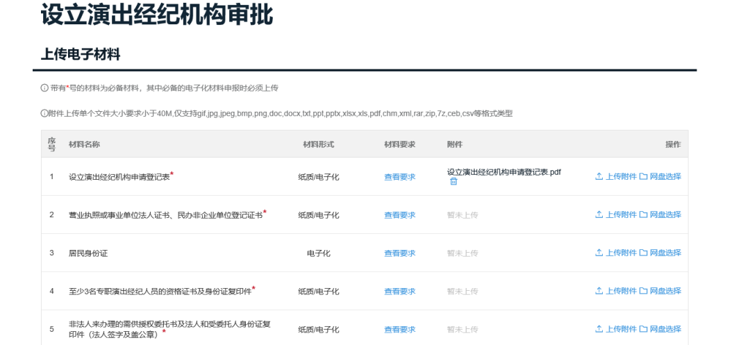Click 操作 column header
Screen dimensions: 750x345
point(673,144)
